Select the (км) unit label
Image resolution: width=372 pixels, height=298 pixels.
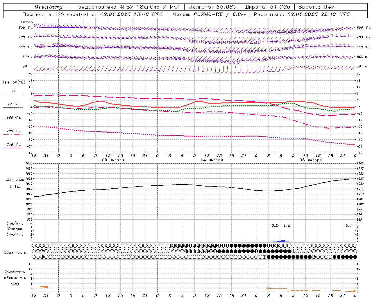point(15,283)
